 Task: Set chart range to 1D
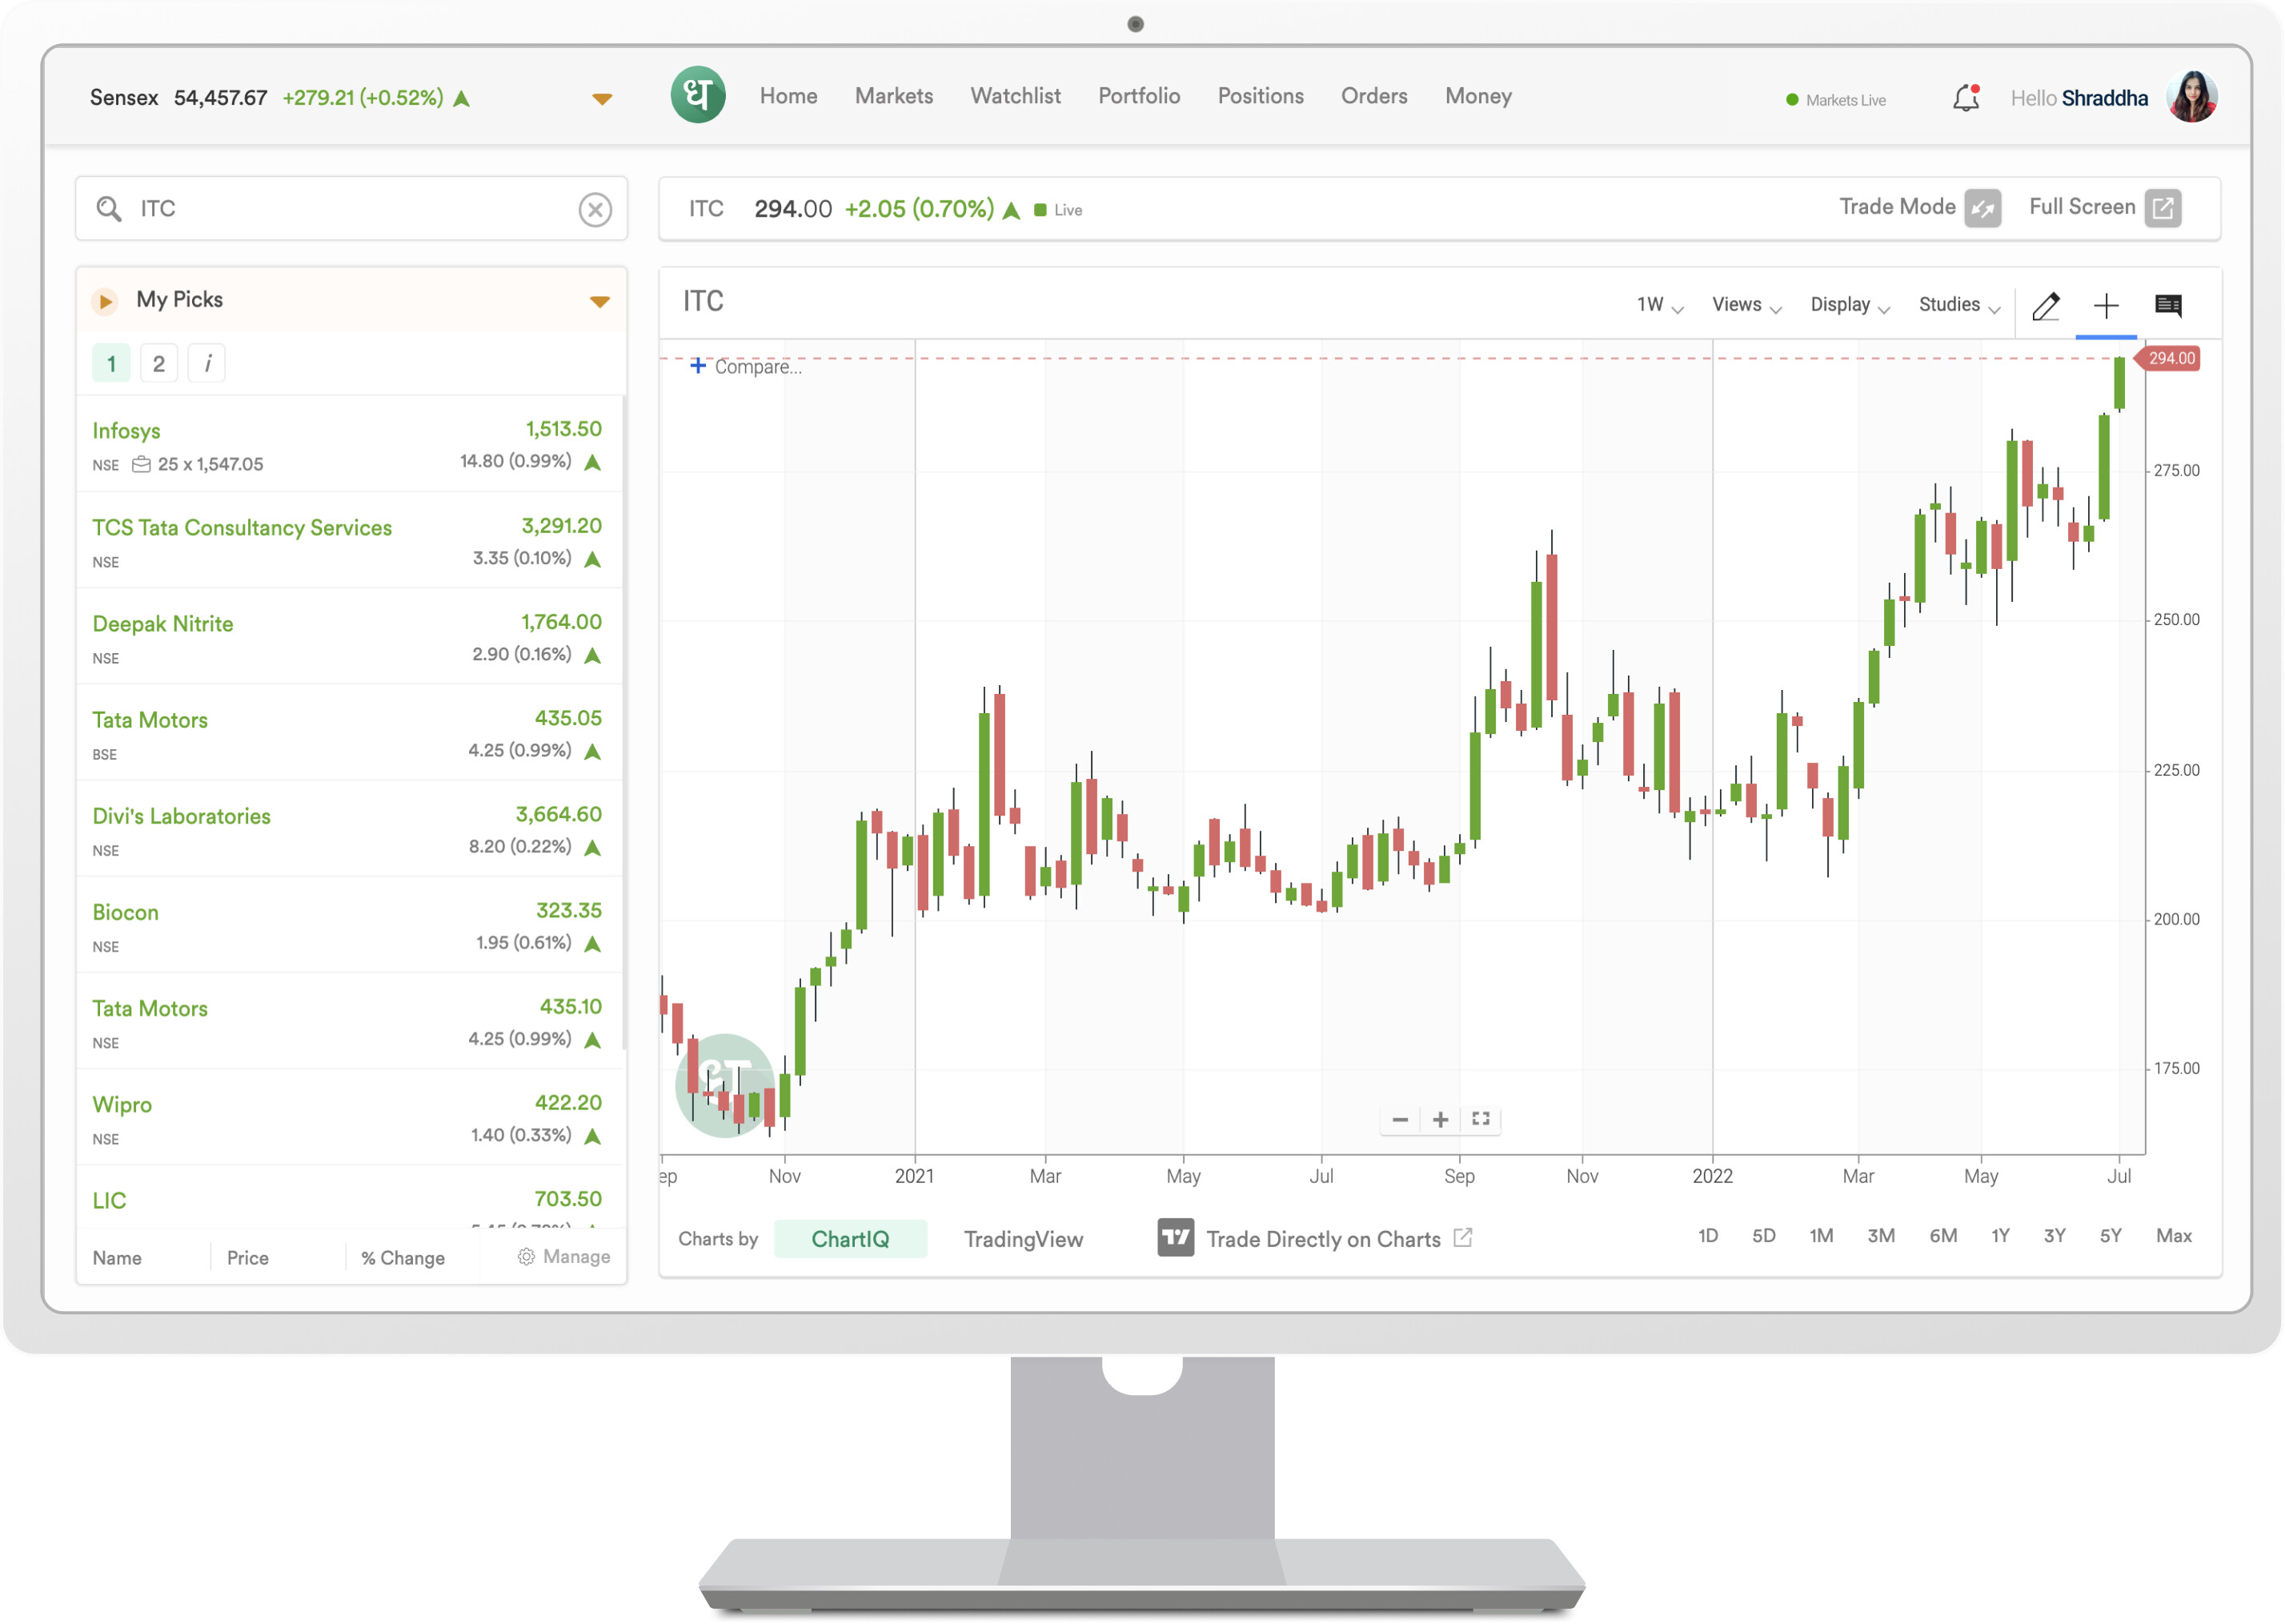click(x=1707, y=1235)
